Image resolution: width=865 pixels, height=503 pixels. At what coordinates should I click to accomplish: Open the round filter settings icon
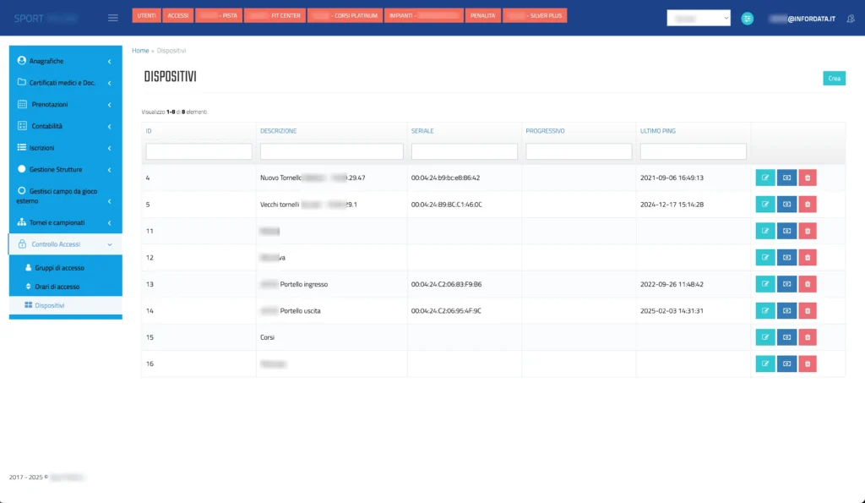pyautogui.click(x=747, y=19)
